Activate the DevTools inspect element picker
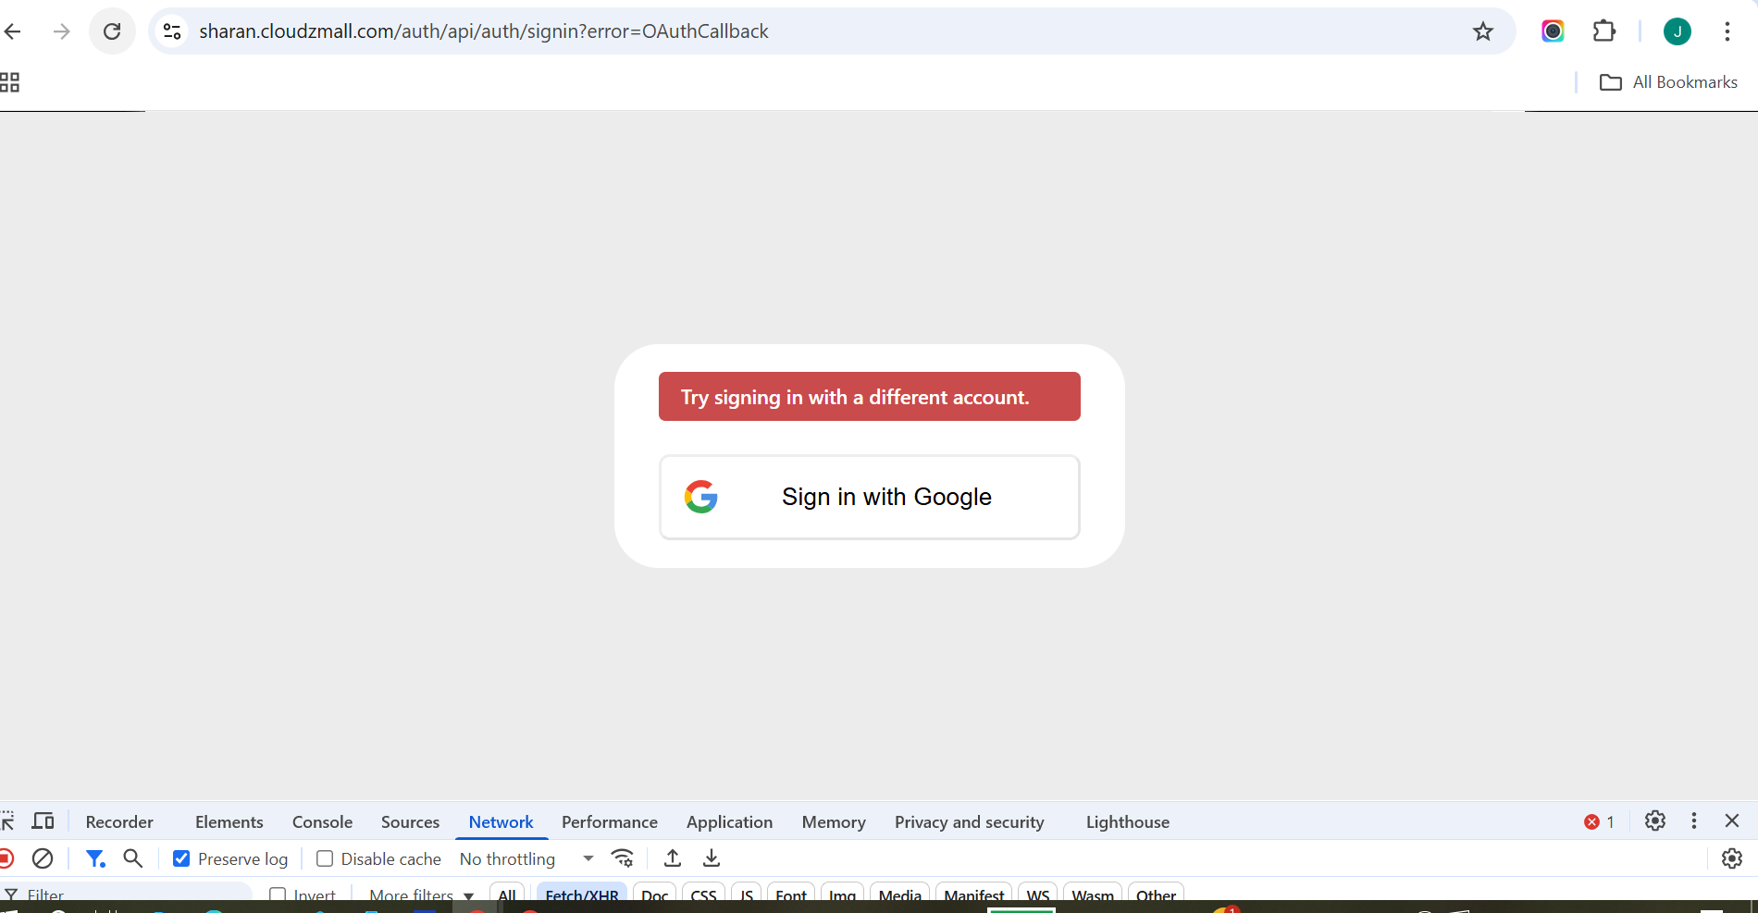1758x913 pixels. point(7,821)
